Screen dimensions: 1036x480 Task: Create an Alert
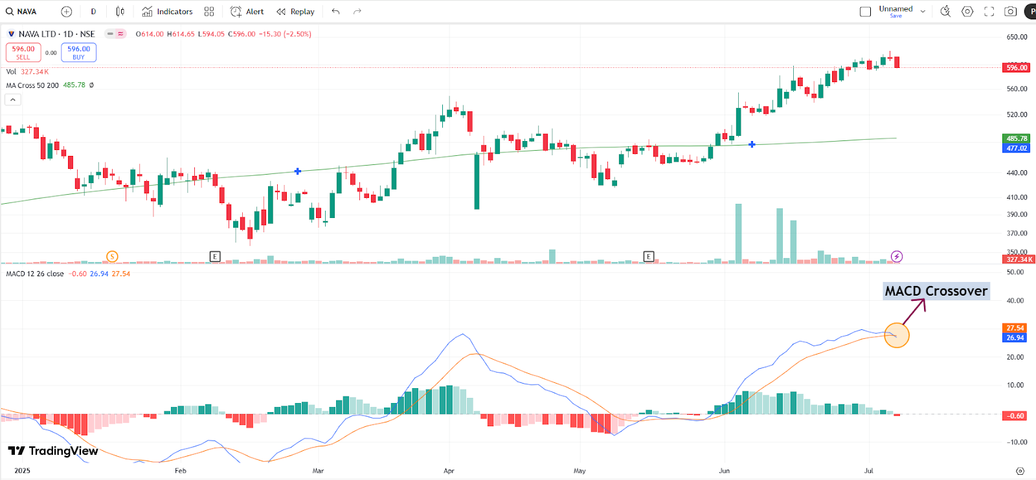[247, 12]
